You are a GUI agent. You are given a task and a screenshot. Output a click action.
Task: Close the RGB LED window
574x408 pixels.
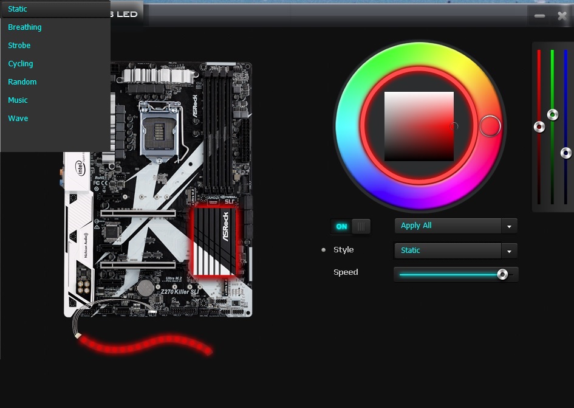(562, 16)
